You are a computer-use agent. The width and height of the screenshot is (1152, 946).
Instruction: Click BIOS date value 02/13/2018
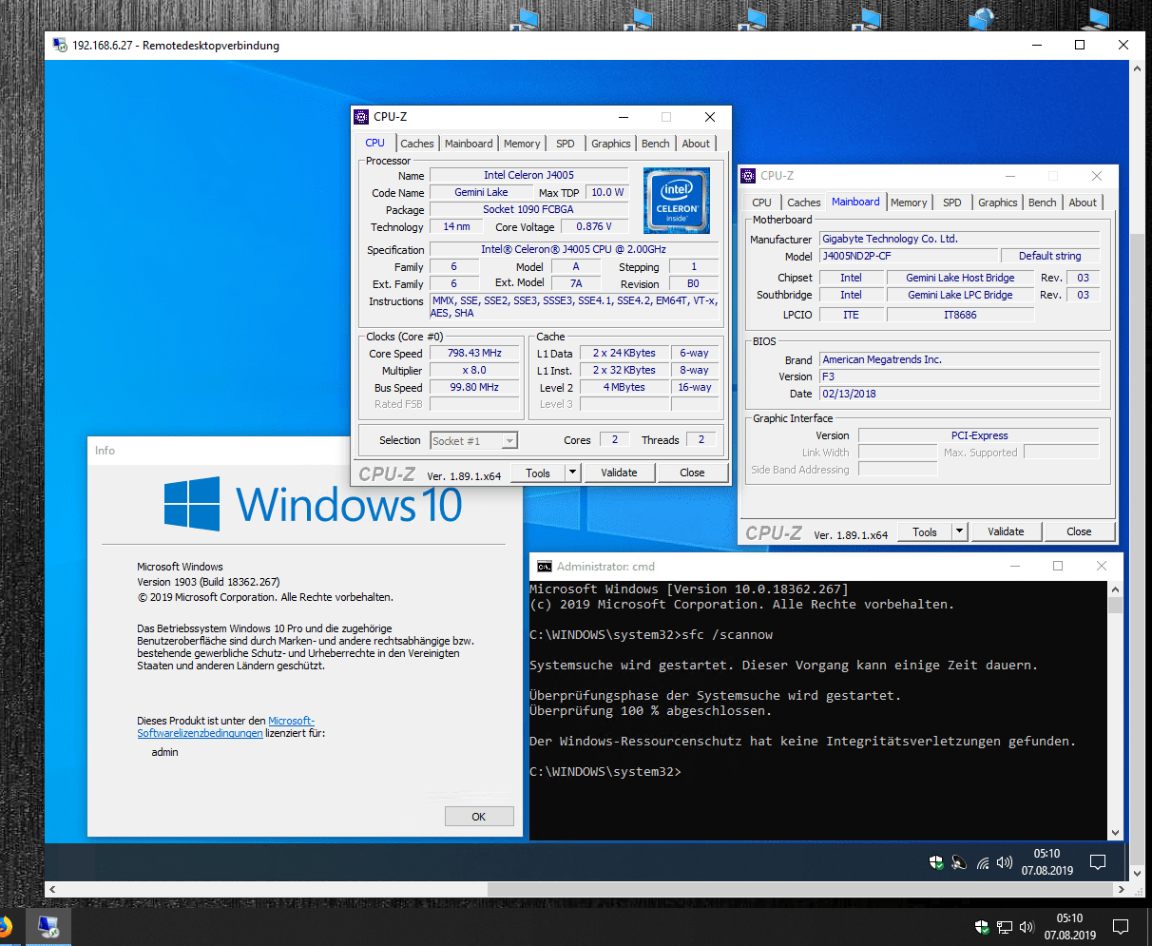[x=960, y=394]
